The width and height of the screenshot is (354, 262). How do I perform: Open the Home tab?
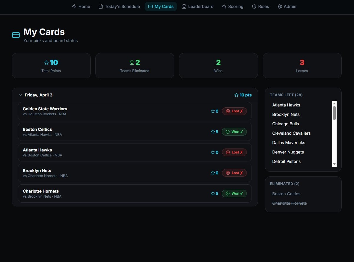[81, 6]
